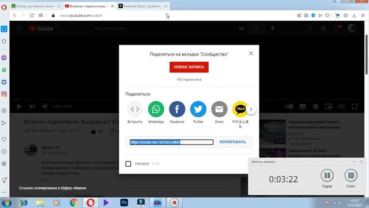Click the Opera logo menu button
The height and width of the screenshot is (208, 369).
pos(4,7)
